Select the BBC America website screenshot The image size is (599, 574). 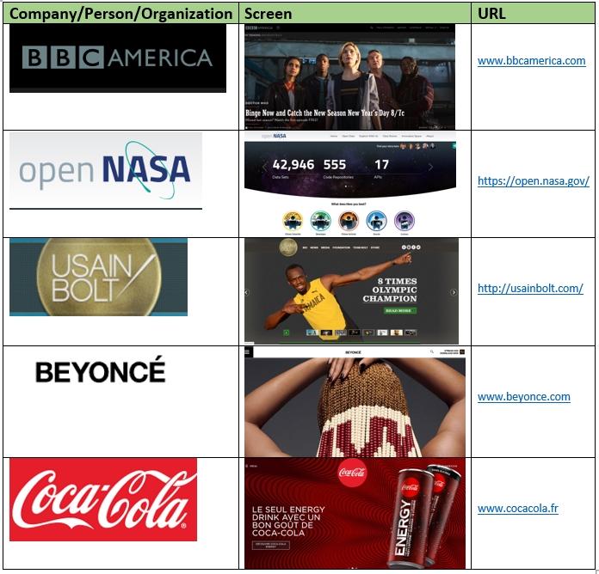[349, 76]
